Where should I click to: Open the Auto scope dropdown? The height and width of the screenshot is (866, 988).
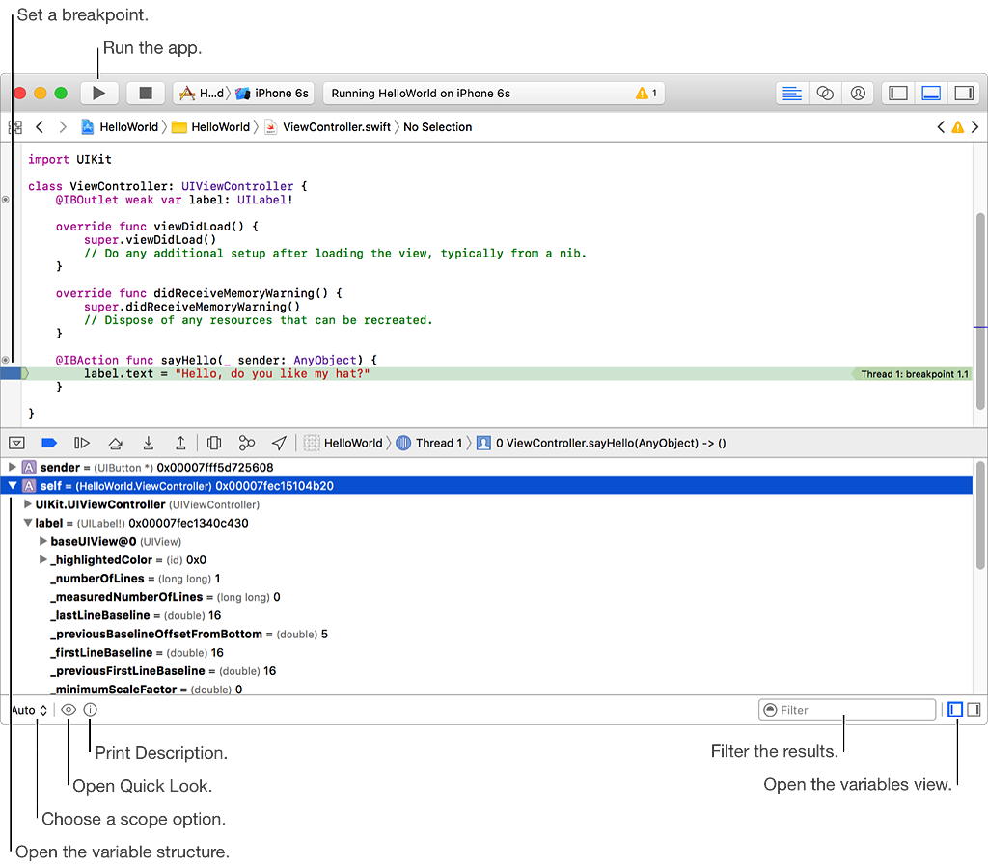29,710
